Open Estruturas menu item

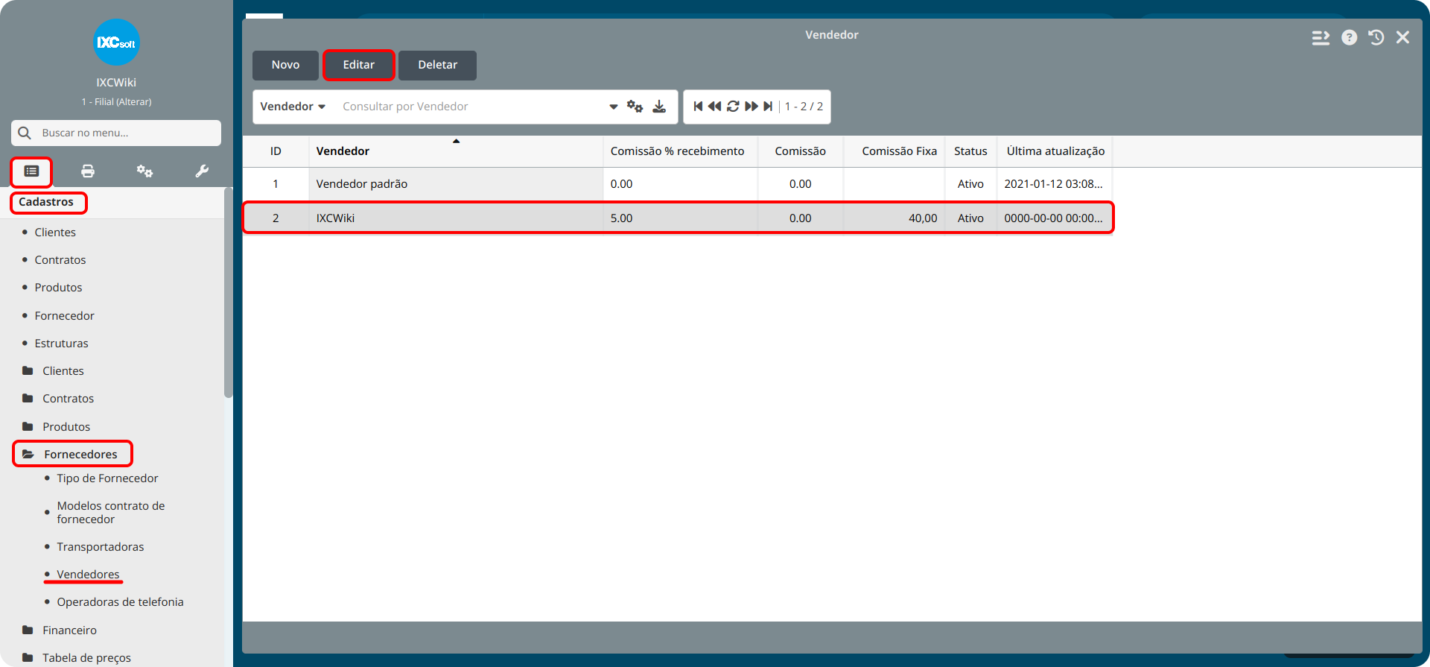pyautogui.click(x=61, y=344)
